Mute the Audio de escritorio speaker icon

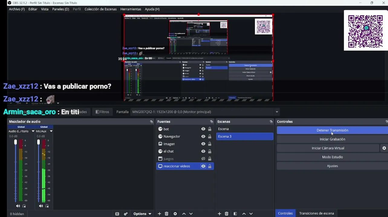18,206
